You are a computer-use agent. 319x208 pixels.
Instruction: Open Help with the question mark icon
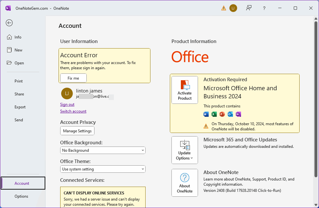tap(264, 8)
